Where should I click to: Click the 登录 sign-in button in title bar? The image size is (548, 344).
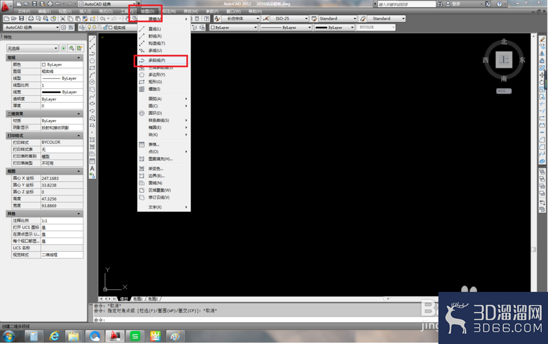tap(456, 4)
